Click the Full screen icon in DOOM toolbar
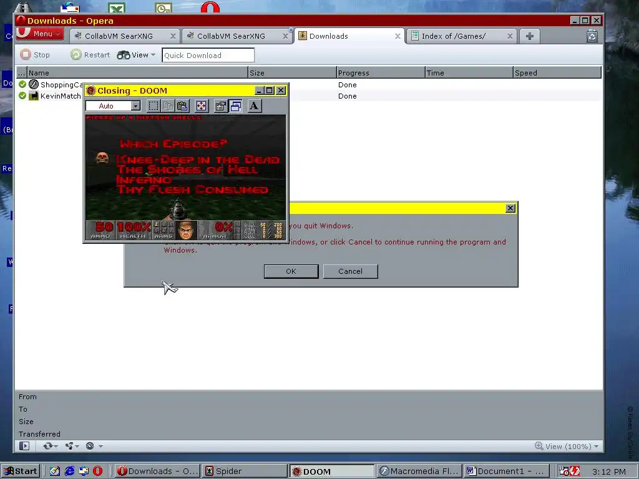Viewport: 639px width, 479px height. click(202, 106)
